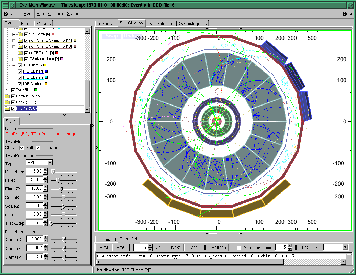Click the ITS stand-alone folder icon
Viewport: 356px width, 275px height.
click(20, 59)
